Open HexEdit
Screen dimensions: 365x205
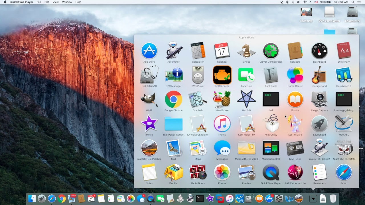pyautogui.click(x=246, y=99)
